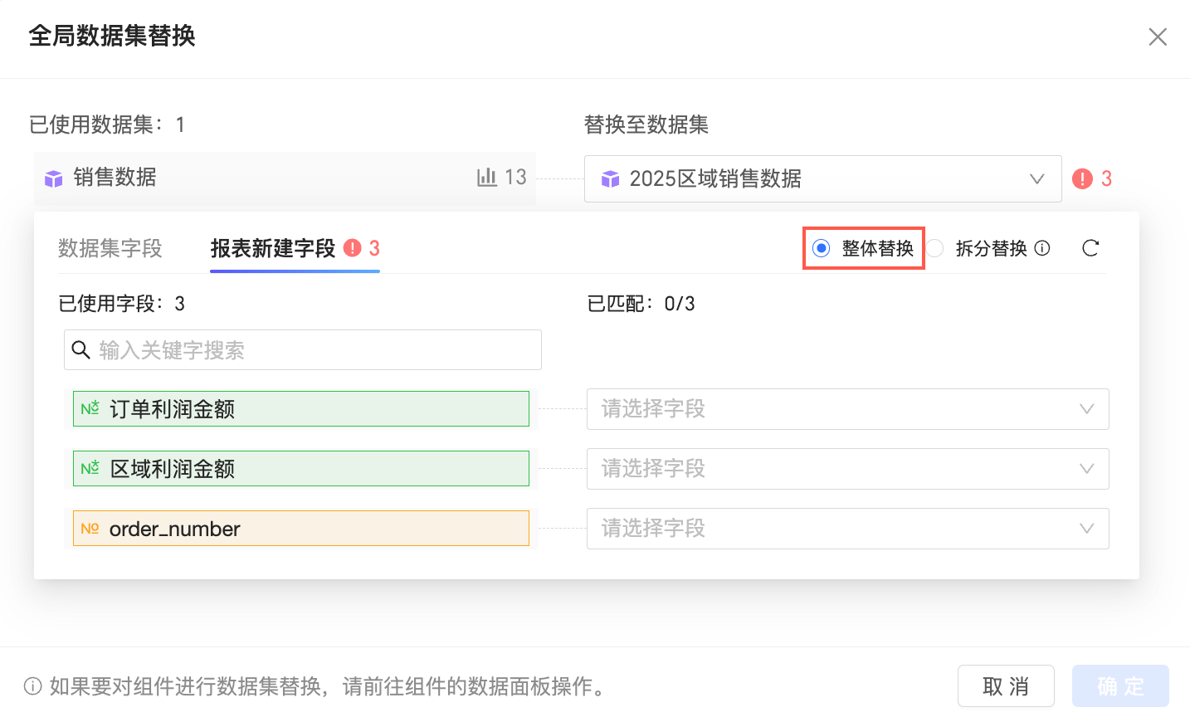Click the cube icon beside 销售数据
Viewport: 1190px width, 722px height.
[x=54, y=178]
